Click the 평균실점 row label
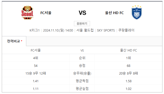 [x=82, y=89]
